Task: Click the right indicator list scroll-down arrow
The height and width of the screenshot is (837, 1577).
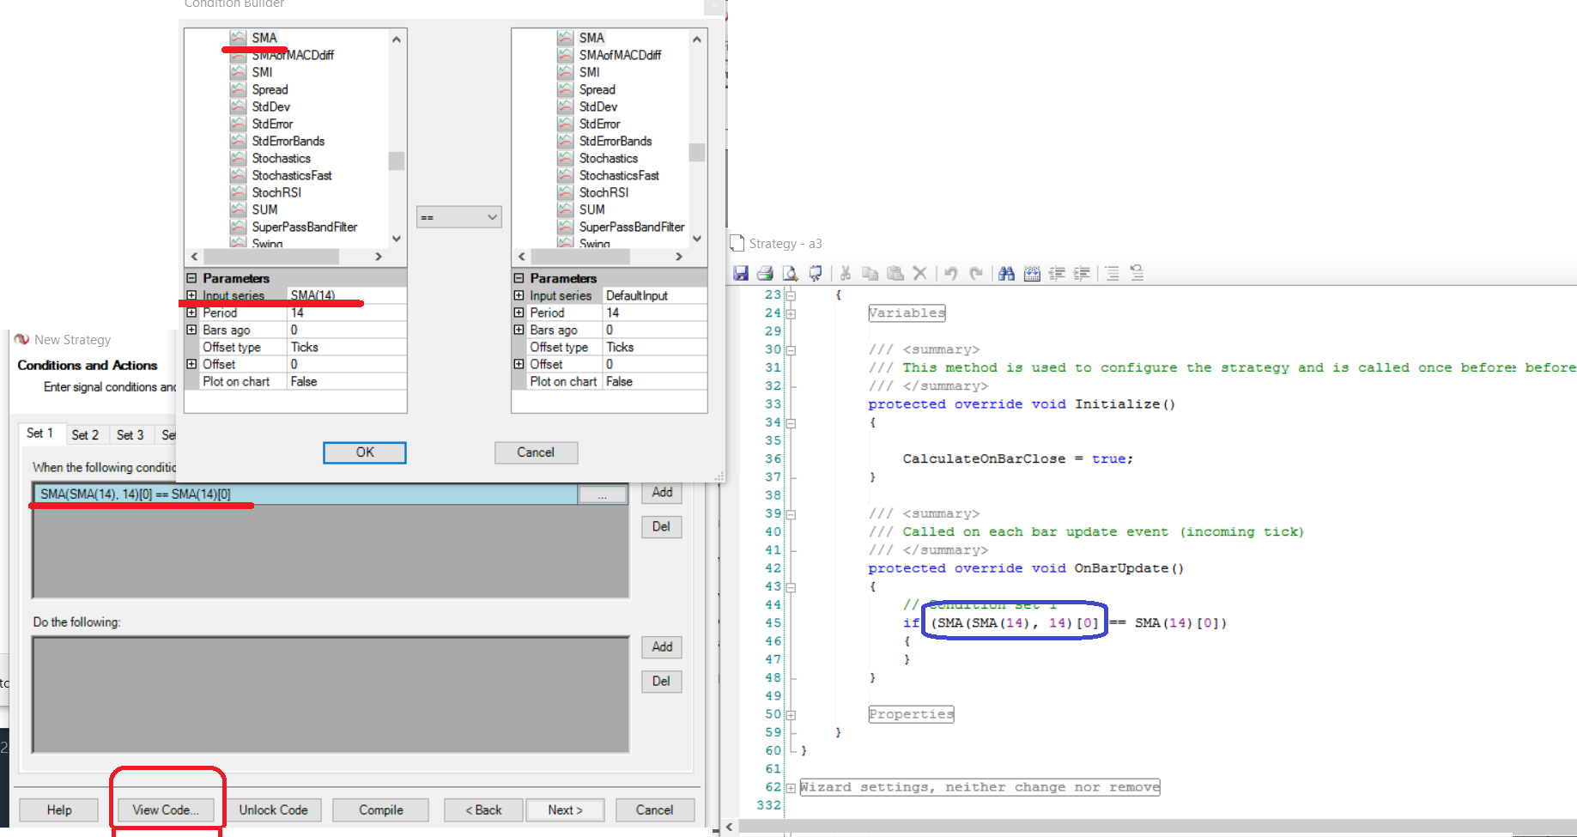Action: (697, 239)
